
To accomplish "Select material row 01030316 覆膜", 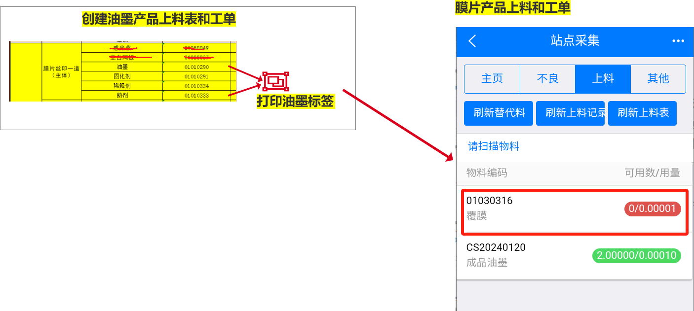I will click(x=543, y=208).
